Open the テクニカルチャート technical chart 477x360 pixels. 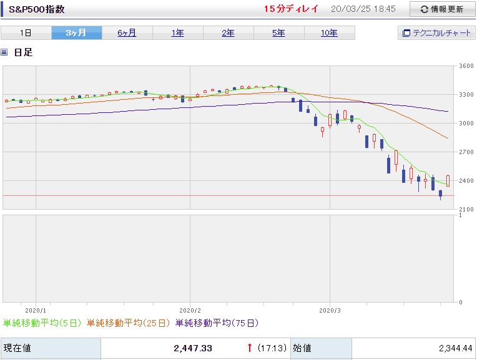pyautogui.click(x=436, y=33)
